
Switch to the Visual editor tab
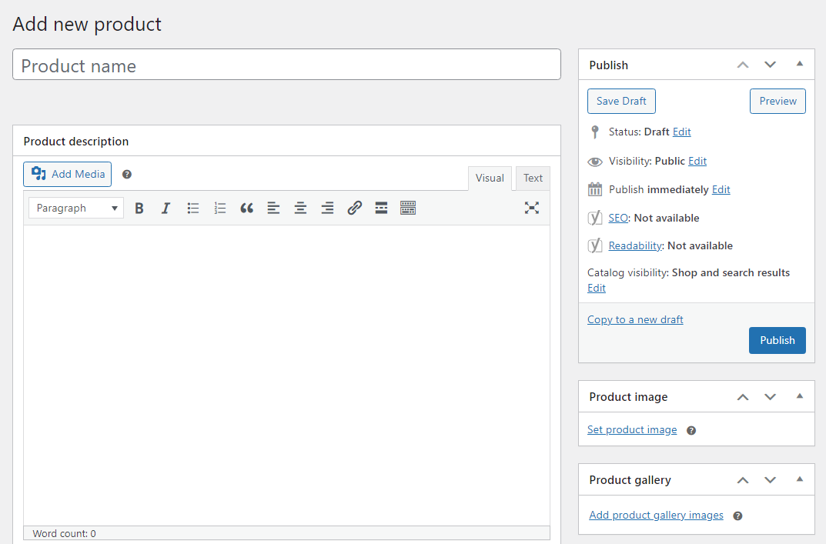click(x=490, y=178)
